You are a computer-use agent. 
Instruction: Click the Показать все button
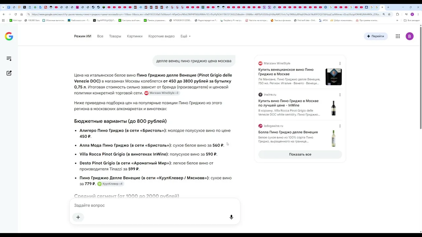[x=300, y=154]
